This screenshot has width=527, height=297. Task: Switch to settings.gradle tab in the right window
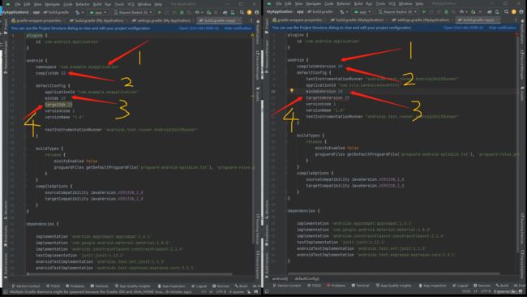422,19
